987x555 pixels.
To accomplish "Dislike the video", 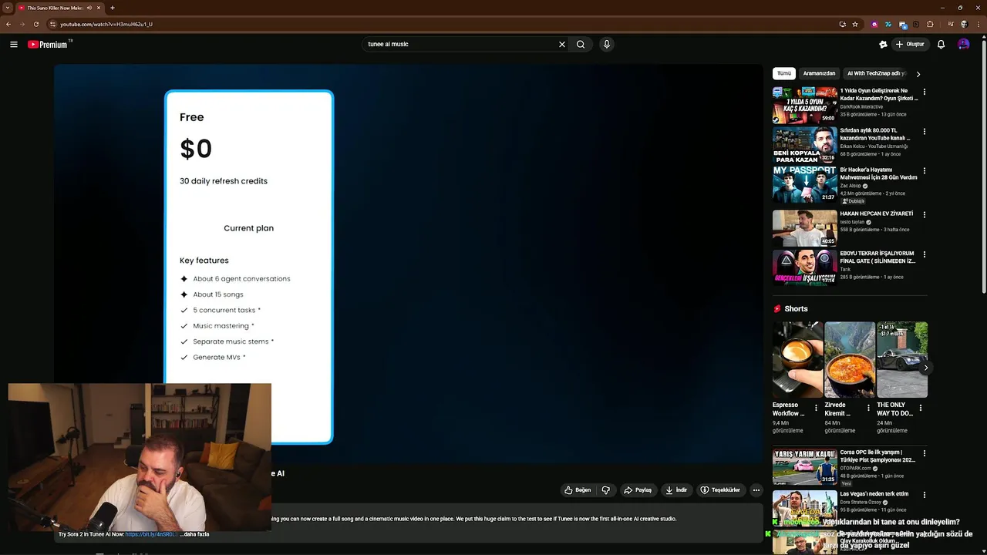I will point(606,489).
